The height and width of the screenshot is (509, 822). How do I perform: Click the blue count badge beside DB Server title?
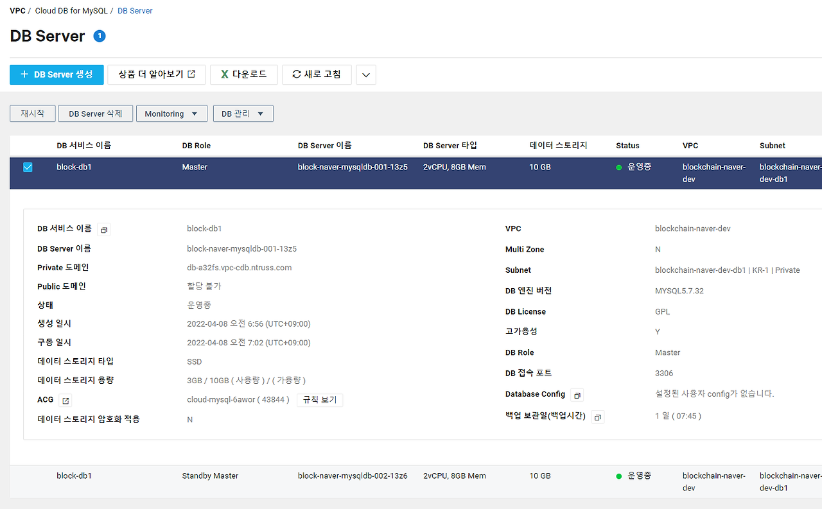tap(100, 36)
